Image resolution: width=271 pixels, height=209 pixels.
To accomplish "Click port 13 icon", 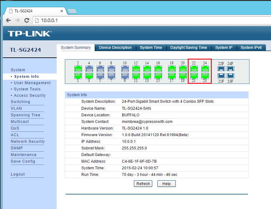I will 147,76.
